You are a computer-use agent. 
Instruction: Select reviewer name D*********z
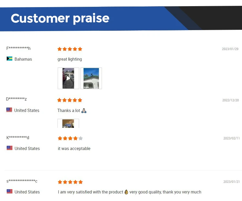[x=16, y=99]
